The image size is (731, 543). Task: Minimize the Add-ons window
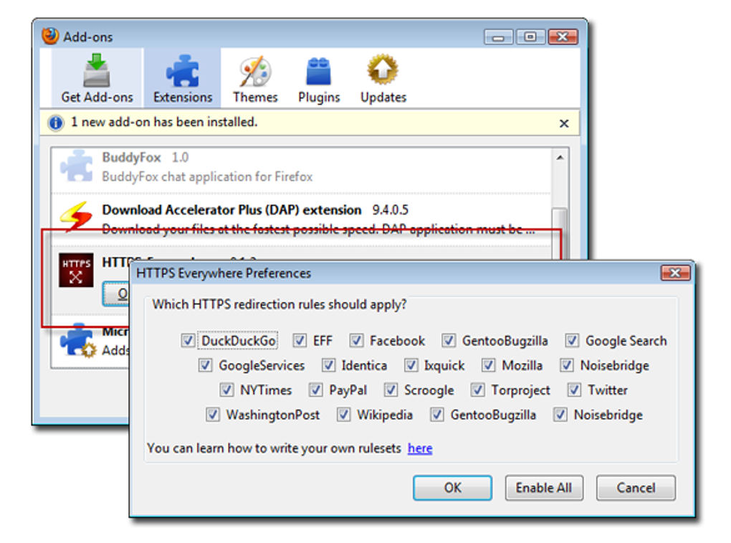[x=498, y=37]
